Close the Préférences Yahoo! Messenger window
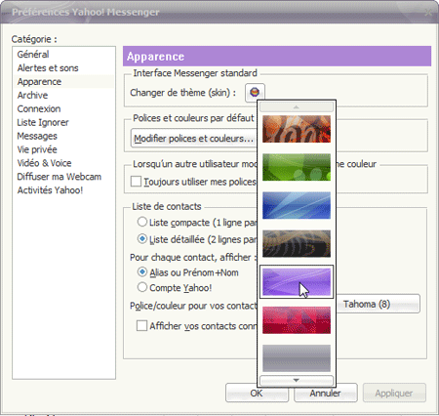Image resolution: width=439 pixels, height=416 pixels. pos(428,13)
